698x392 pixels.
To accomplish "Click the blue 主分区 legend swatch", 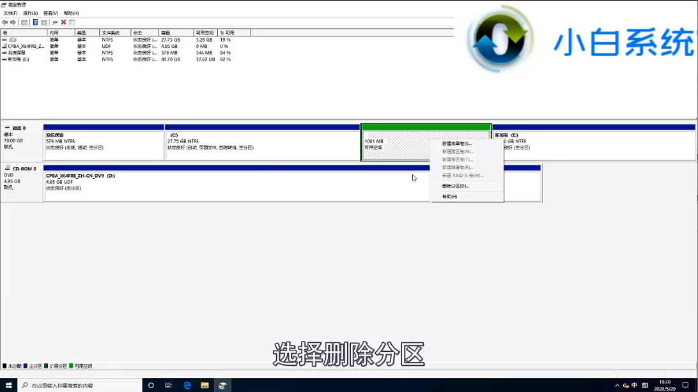I will click(26, 366).
